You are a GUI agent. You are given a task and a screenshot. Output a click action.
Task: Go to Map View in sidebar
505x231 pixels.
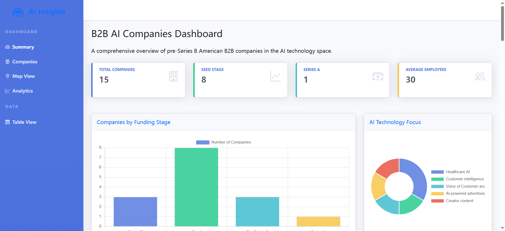pyautogui.click(x=23, y=76)
